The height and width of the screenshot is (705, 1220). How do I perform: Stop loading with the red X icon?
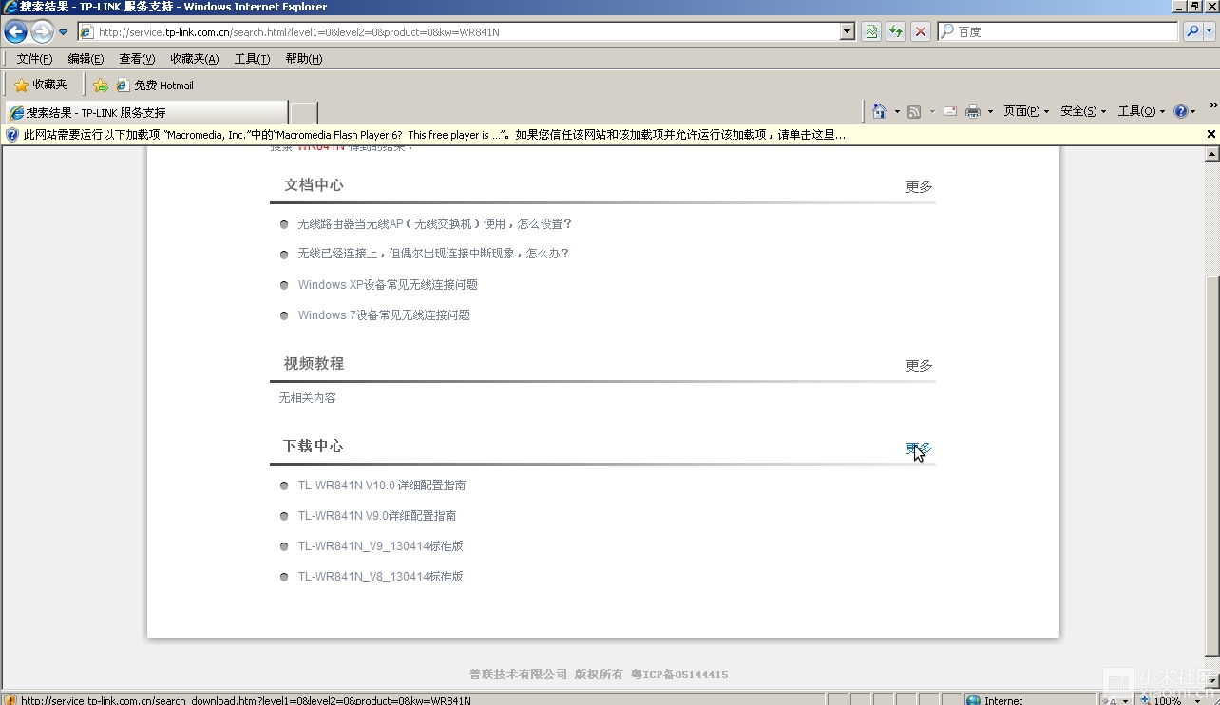click(x=920, y=31)
